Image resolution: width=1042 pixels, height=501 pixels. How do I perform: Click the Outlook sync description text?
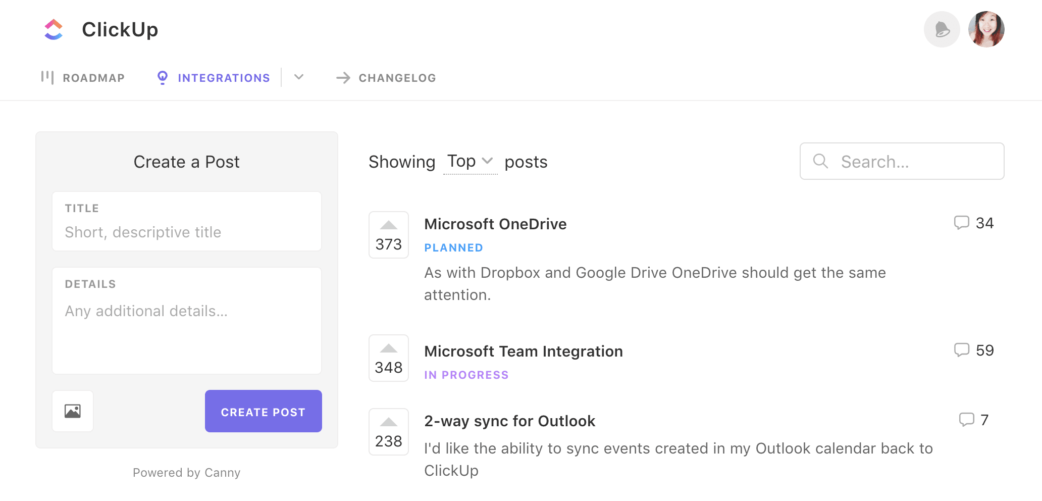[679, 459]
